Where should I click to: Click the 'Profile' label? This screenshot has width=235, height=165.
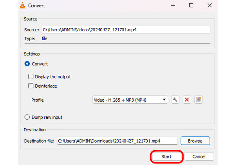38,100
